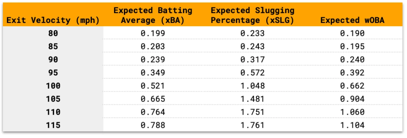The width and height of the screenshot is (407, 138).
Task: Select the Expected Batting Average (xBA) header
Action: point(153,16)
